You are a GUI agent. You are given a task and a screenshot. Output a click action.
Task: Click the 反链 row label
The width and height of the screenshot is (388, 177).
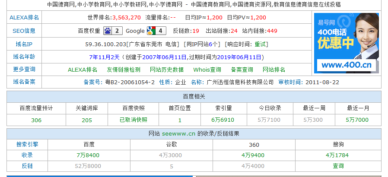(x=27, y=166)
